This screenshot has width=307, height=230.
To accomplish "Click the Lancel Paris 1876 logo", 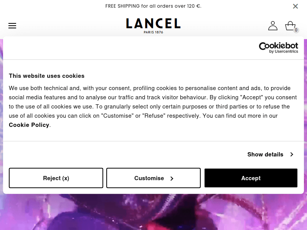I will [153, 26].
